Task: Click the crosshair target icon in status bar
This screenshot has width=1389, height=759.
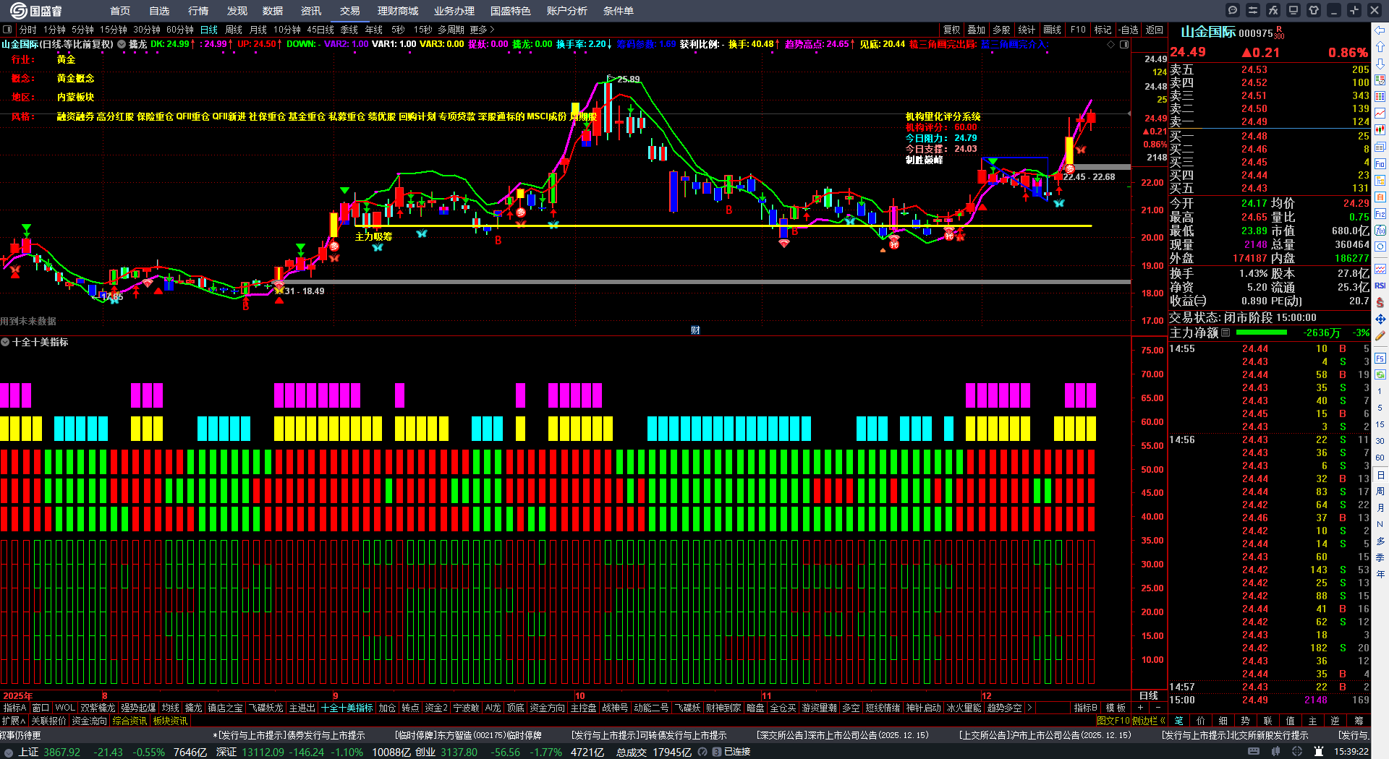Action: tap(1298, 752)
